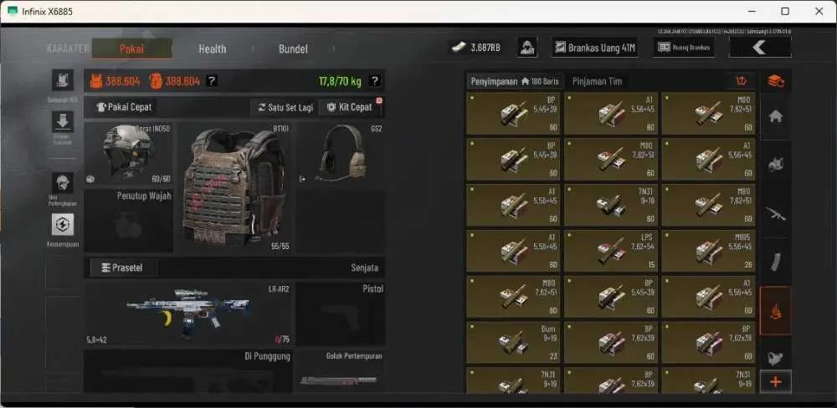Viewport: 837px width, 408px height.
Task: Select the M995 5,56×45 ammo card
Action: click(x=708, y=251)
